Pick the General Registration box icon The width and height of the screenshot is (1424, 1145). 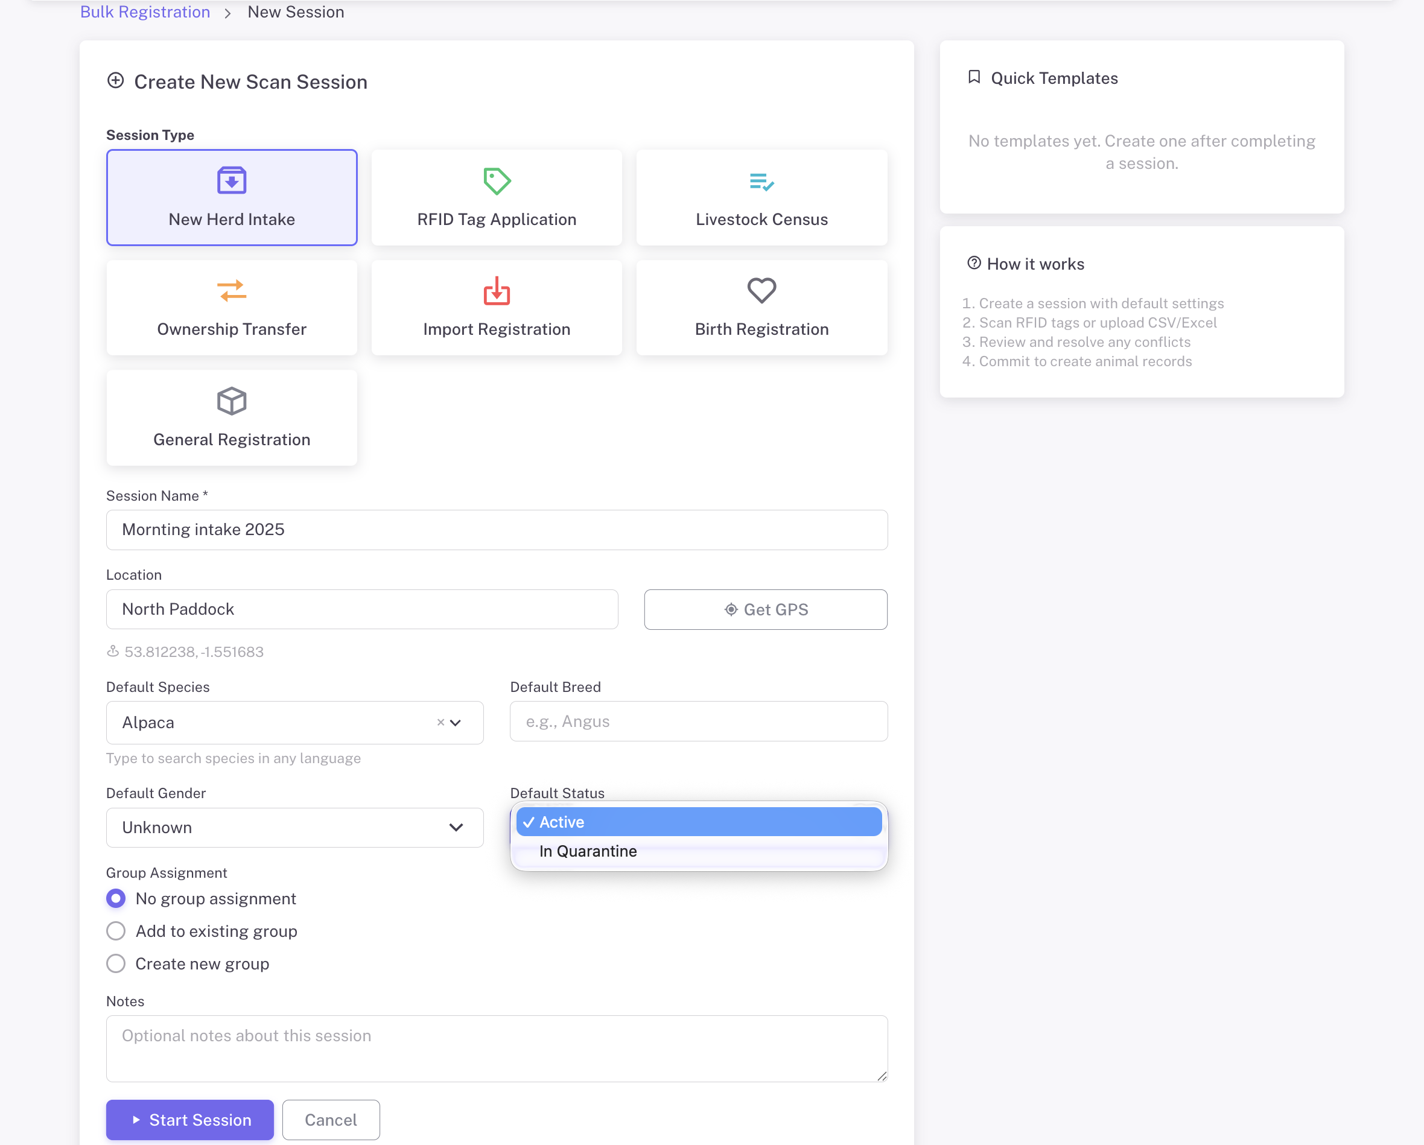tap(231, 401)
